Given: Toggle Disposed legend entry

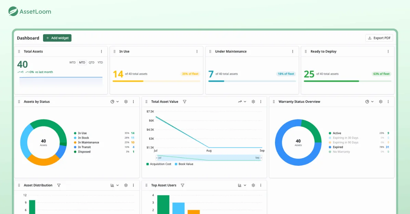Looking at the screenshot, I should coord(104,152).
